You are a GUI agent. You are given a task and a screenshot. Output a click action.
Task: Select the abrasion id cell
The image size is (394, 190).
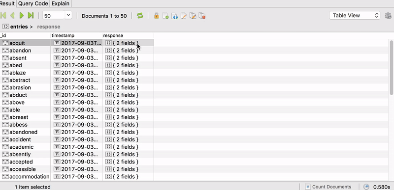tap(25, 87)
